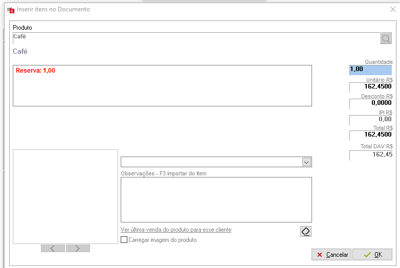The image size is (400, 268).
Task: Show the previous product image
Action: point(53,248)
